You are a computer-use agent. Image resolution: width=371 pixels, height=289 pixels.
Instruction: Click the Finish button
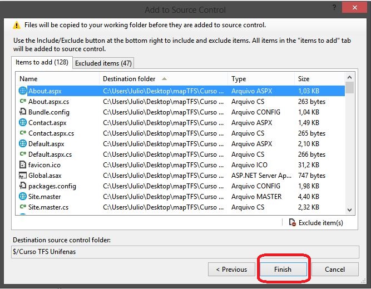pyautogui.click(x=283, y=269)
